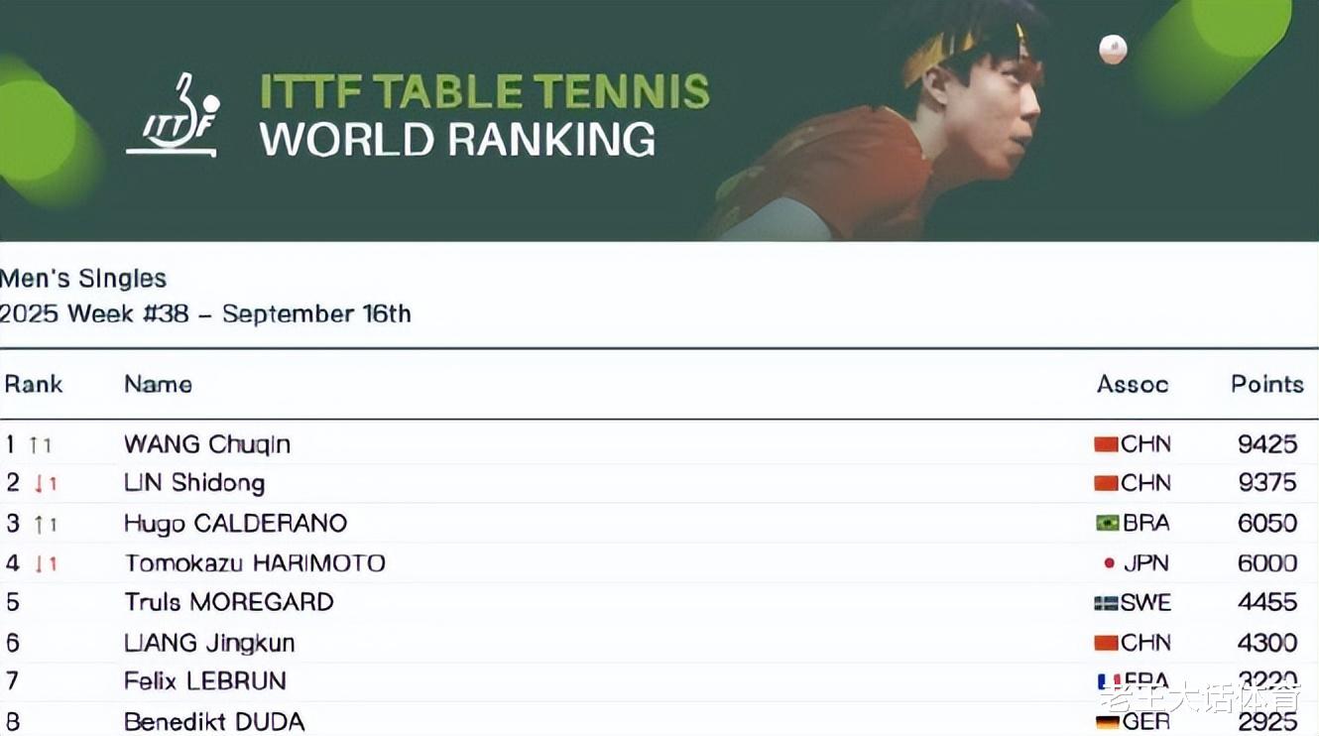Click green up arrow next to rank 3
1319x736 pixels.
pos(39,524)
